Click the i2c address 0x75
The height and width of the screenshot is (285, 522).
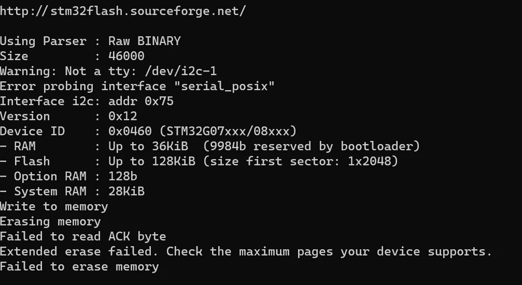[159, 101]
